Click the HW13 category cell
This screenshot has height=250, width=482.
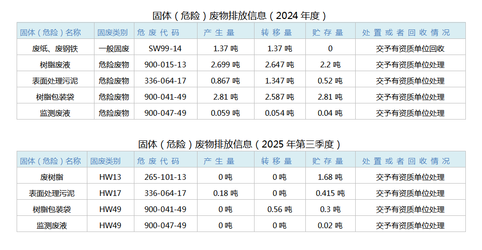point(110,177)
